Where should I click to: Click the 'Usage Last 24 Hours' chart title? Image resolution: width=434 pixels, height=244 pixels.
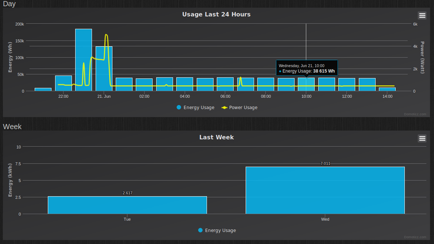click(216, 14)
